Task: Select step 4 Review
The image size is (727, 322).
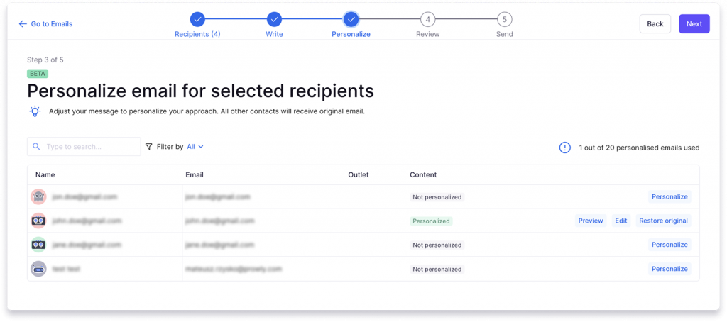Action: 427,20
